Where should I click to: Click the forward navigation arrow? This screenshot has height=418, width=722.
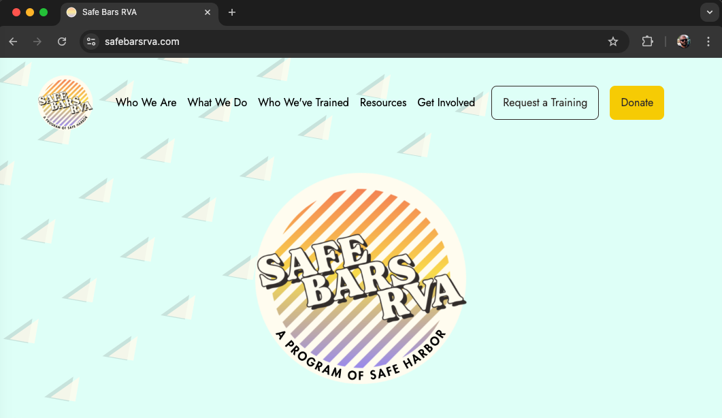37,42
